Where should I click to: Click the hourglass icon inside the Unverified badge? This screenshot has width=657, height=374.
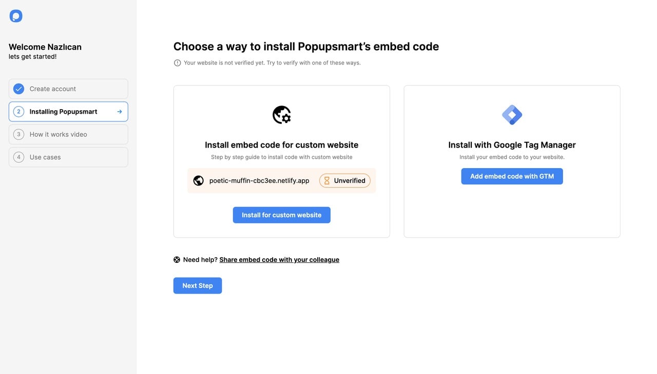[x=327, y=180]
